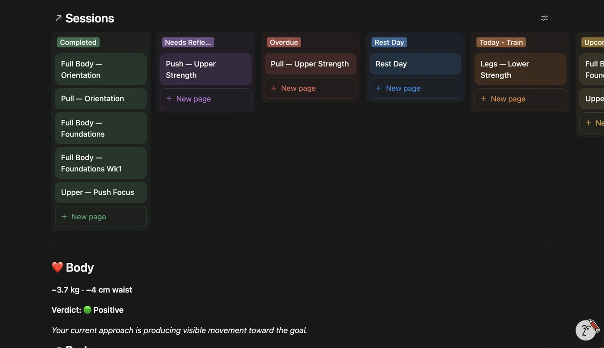
Task: Open the Legs — Lower Strength card
Action: click(520, 69)
